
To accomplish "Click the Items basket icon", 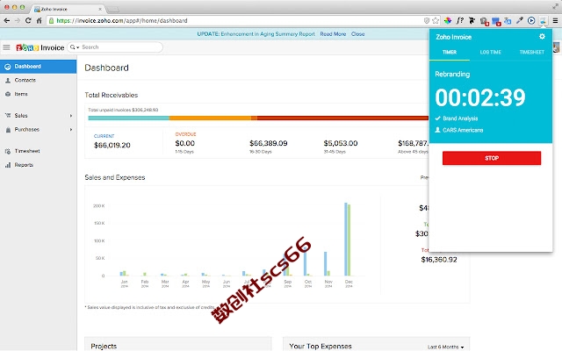I will 8,94.
